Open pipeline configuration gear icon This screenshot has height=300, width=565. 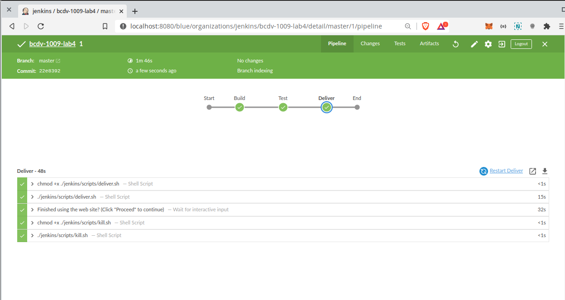[x=488, y=44]
